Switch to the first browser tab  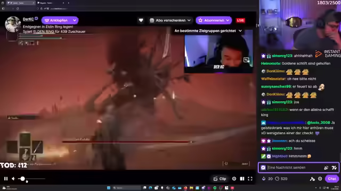[x=21, y=3]
